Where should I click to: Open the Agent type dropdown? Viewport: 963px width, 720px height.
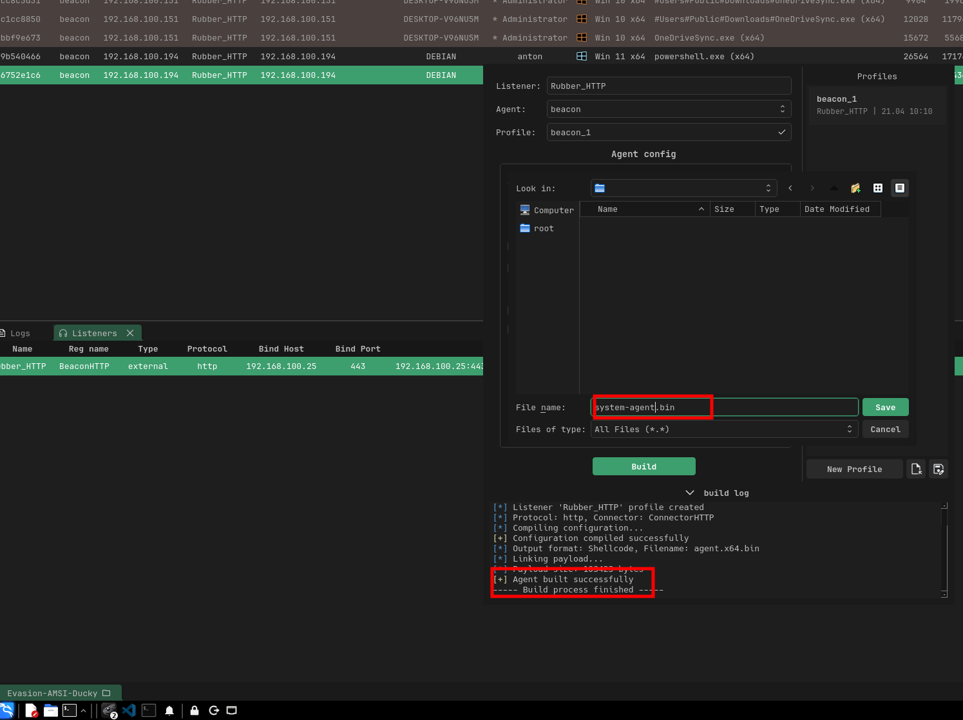(669, 109)
